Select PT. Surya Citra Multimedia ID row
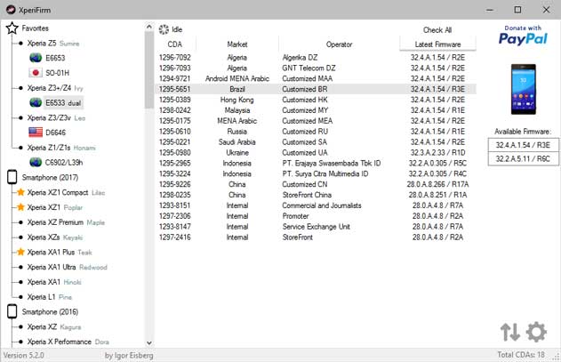The width and height of the screenshot is (561, 362). pos(316,173)
